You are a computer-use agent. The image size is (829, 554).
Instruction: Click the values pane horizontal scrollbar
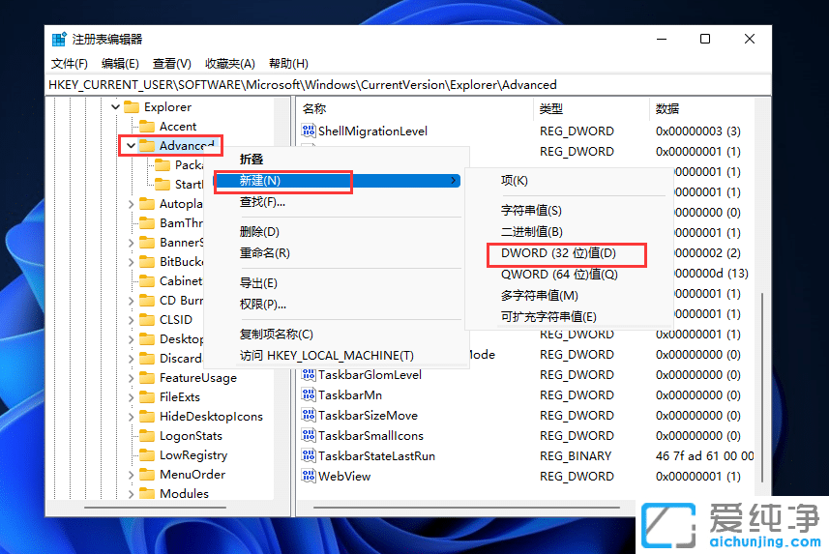click(466, 508)
